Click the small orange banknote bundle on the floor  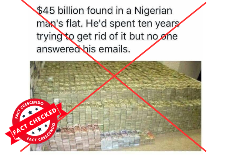coord(148,137)
